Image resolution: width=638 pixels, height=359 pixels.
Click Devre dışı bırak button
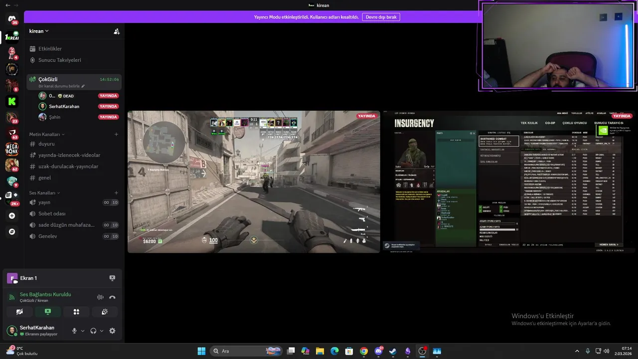[x=381, y=17]
